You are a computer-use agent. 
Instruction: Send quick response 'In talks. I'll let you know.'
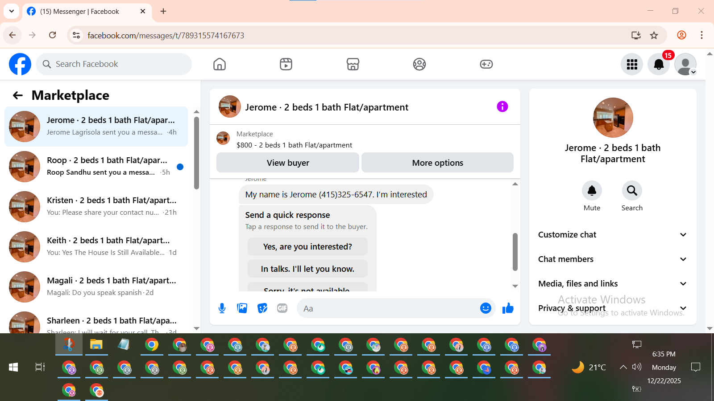tap(307, 269)
